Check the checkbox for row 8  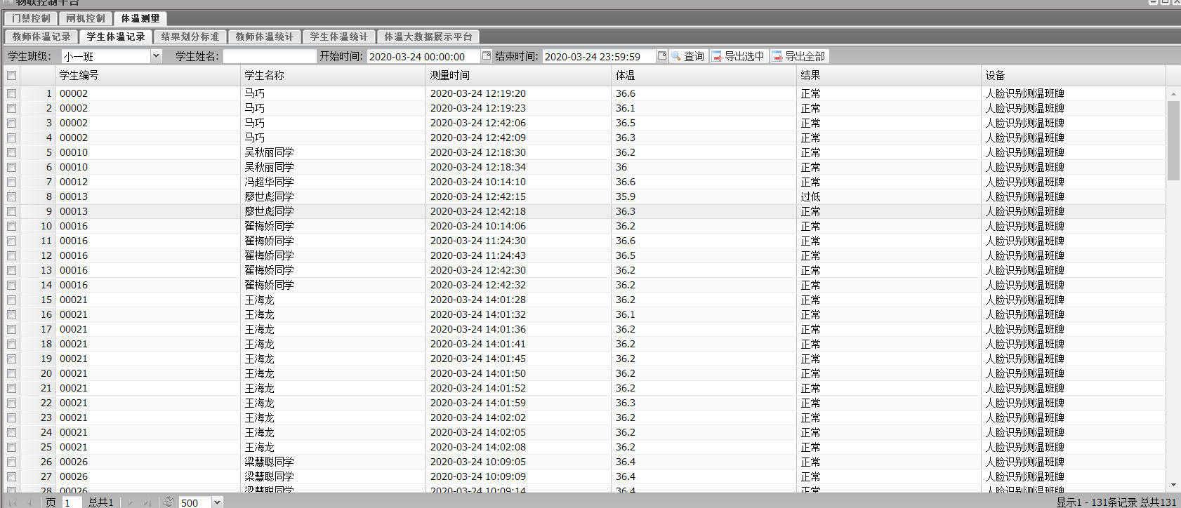tap(11, 196)
